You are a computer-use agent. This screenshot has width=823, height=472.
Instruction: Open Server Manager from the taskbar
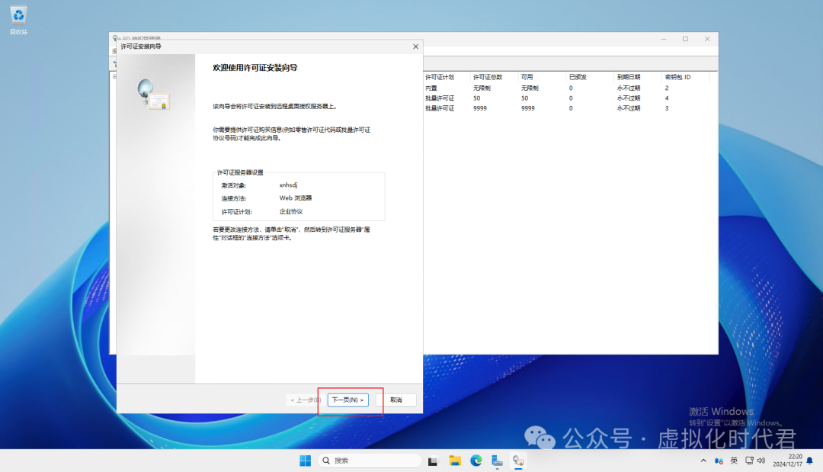coord(497,461)
